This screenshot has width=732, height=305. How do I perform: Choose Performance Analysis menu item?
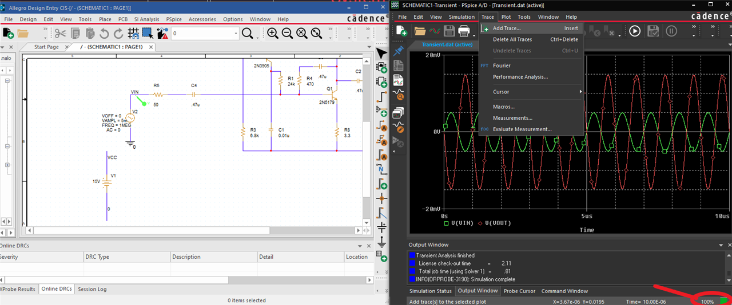pyautogui.click(x=530, y=77)
